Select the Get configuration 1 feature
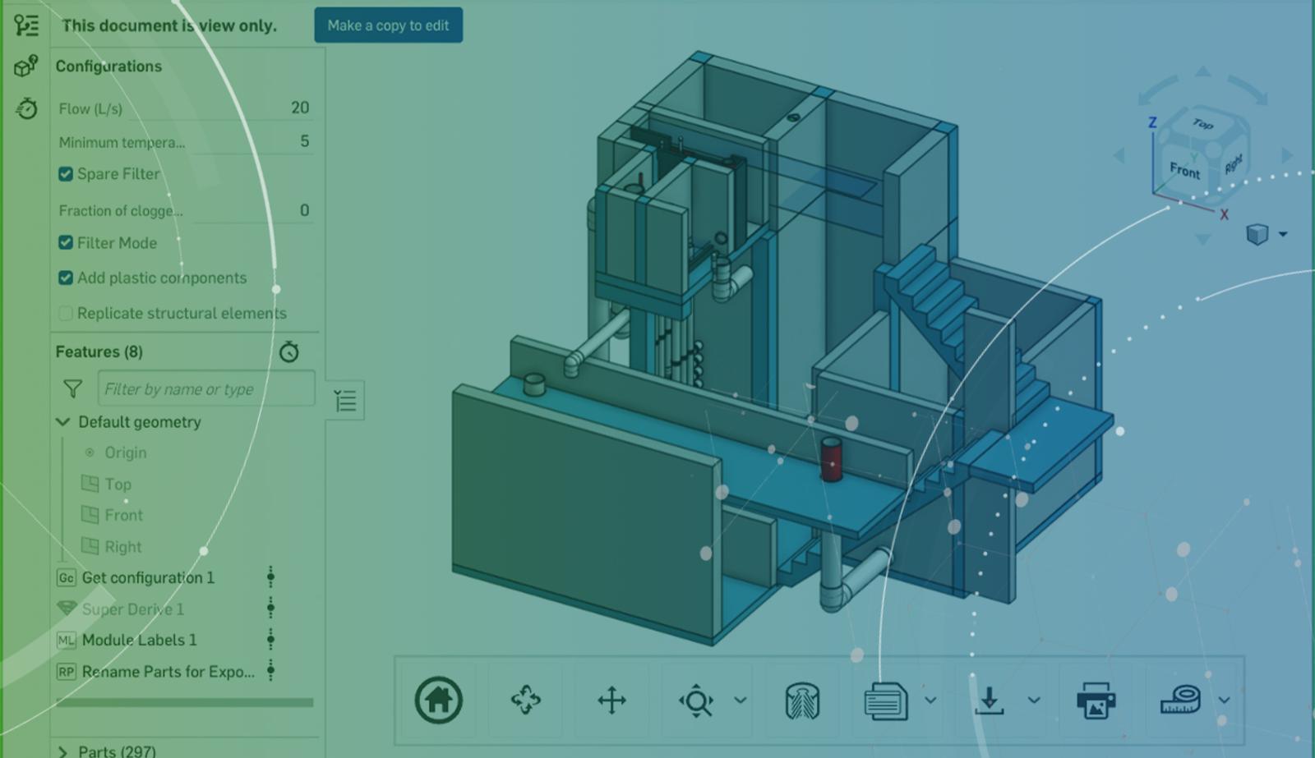 (148, 578)
